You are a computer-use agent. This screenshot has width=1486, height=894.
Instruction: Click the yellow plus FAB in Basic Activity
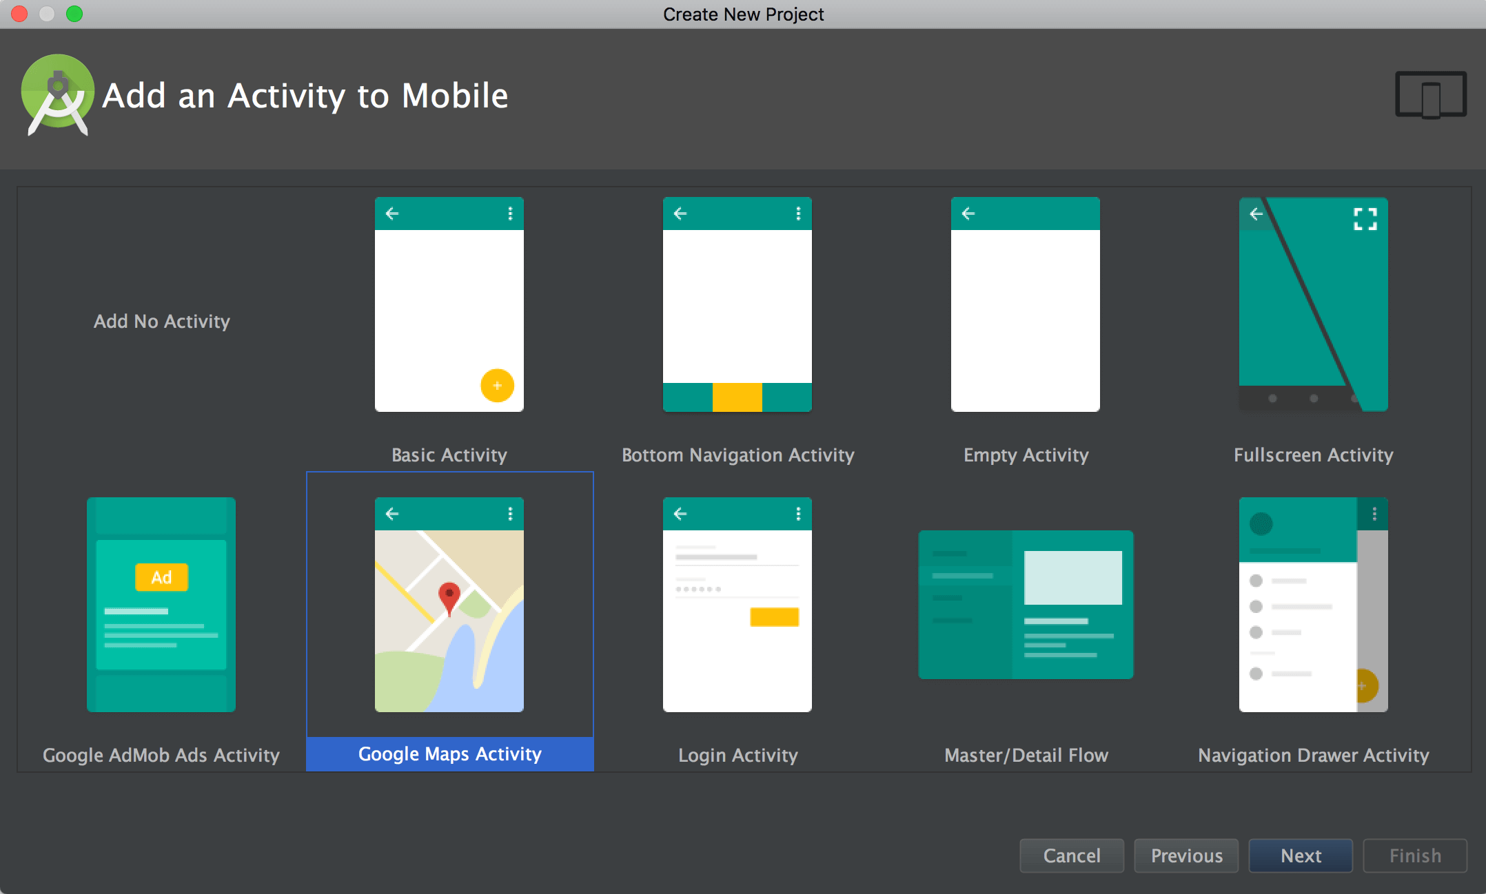(x=497, y=385)
